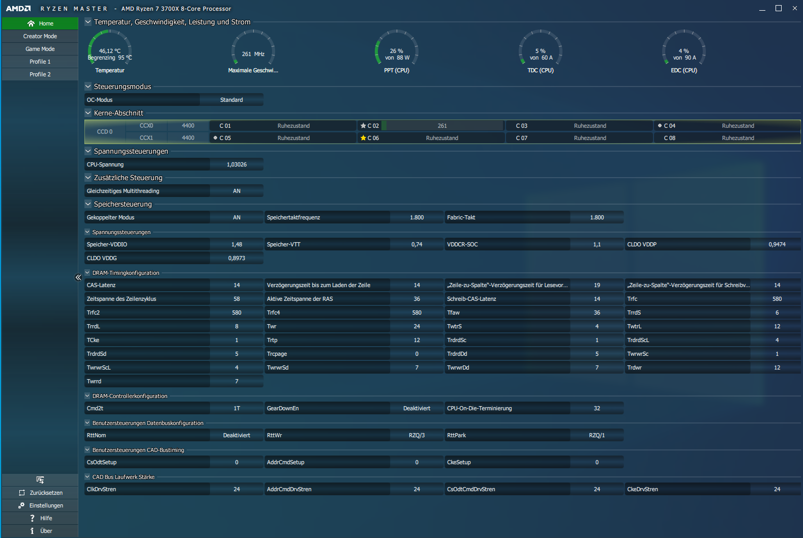
Task: Click the AMD logo in title bar
Action: coord(18,9)
